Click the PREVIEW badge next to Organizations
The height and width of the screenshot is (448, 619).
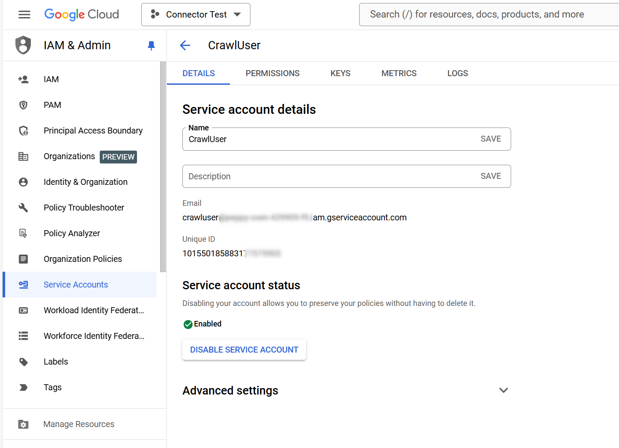118,157
